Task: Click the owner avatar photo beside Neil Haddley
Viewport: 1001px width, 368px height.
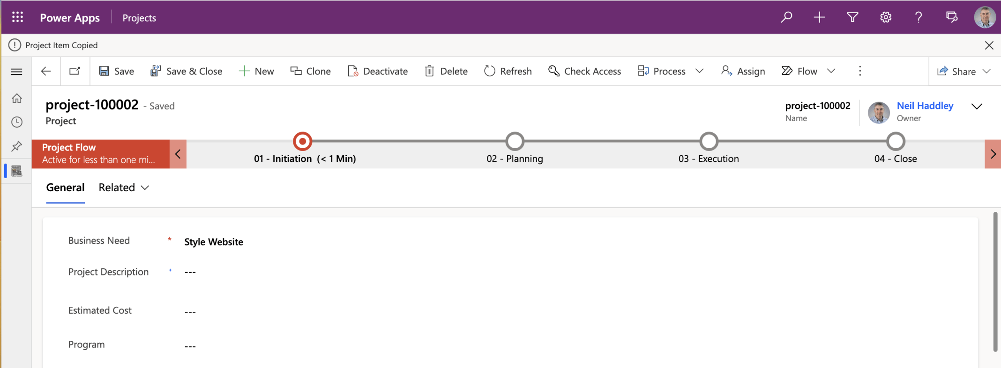Action: (879, 112)
